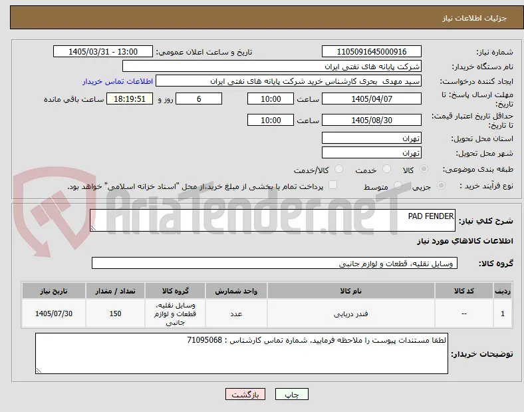Click the quantity cell showing 150

pos(115,313)
